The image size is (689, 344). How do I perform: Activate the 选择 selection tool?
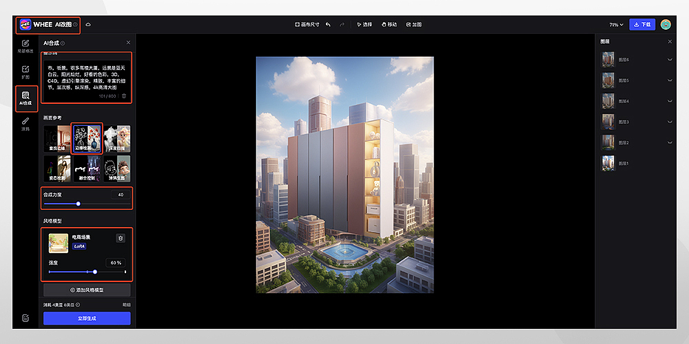tap(364, 25)
